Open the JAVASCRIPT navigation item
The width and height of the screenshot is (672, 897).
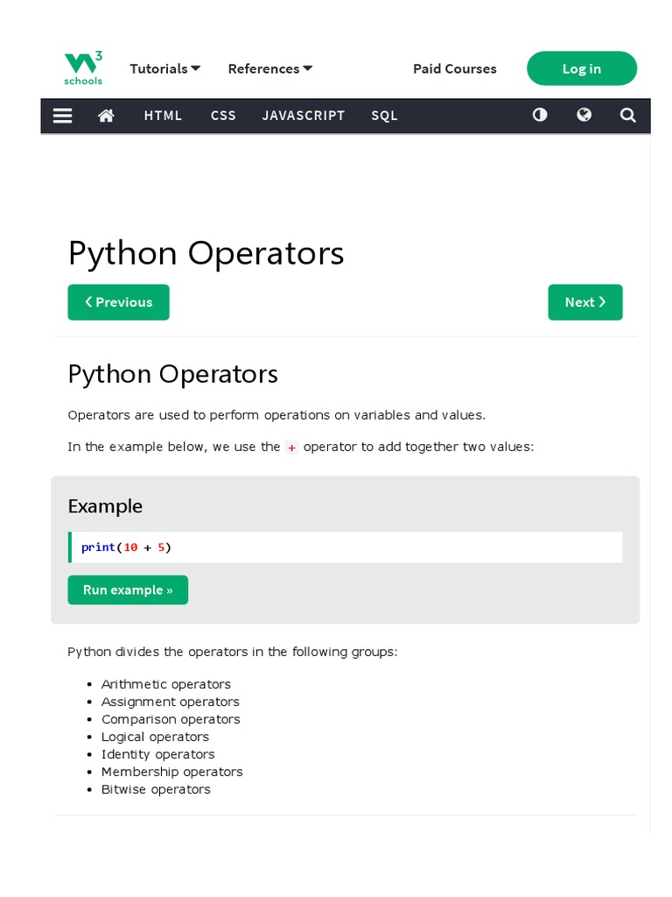[x=304, y=116]
